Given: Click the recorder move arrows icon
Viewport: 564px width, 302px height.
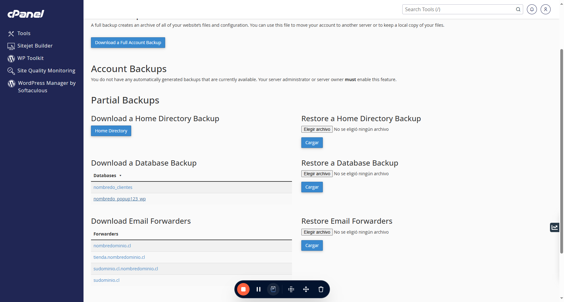Looking at the screenshot, I should (306, 289).
